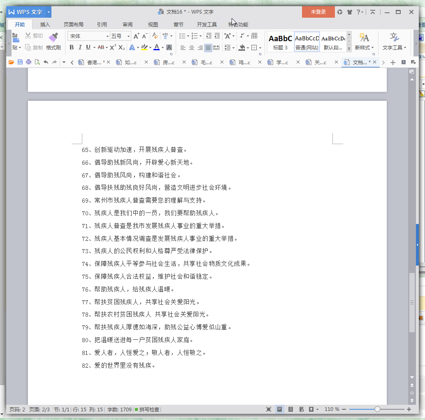Click the Increase indent icon
This screenshot has height=420, width=425.
click(217, 36)
